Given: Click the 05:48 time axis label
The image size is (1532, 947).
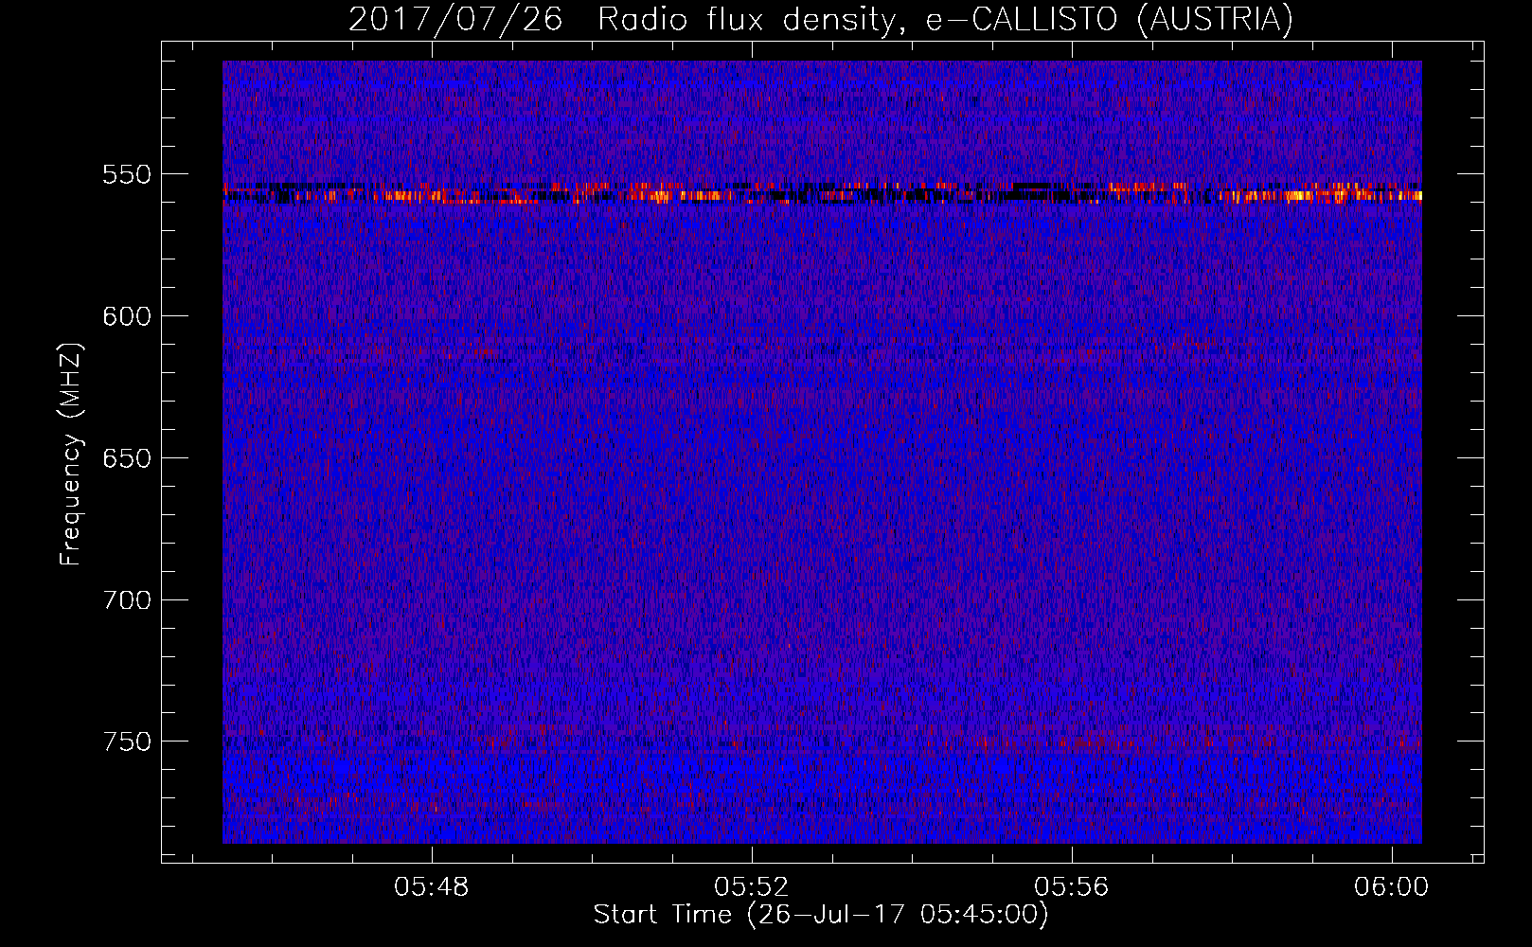Looking at the screenshot, I should (432, 886).
